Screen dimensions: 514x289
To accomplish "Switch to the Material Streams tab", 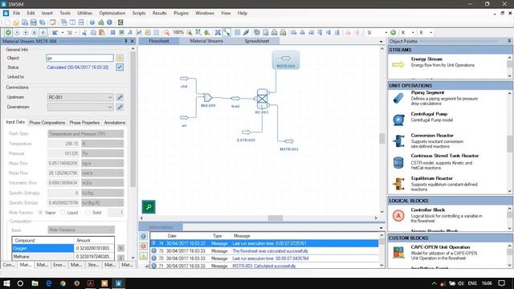I will pos(206,41).
